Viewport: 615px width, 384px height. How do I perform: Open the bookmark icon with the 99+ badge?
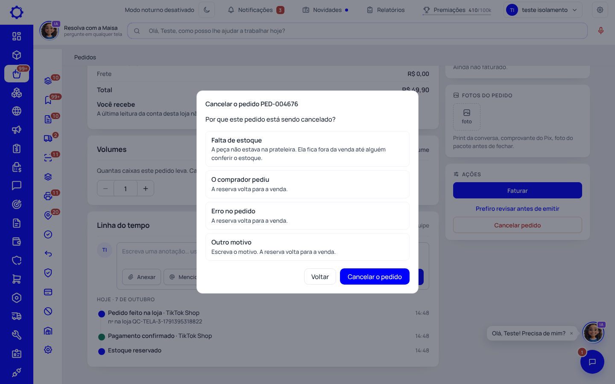[48, 100]
